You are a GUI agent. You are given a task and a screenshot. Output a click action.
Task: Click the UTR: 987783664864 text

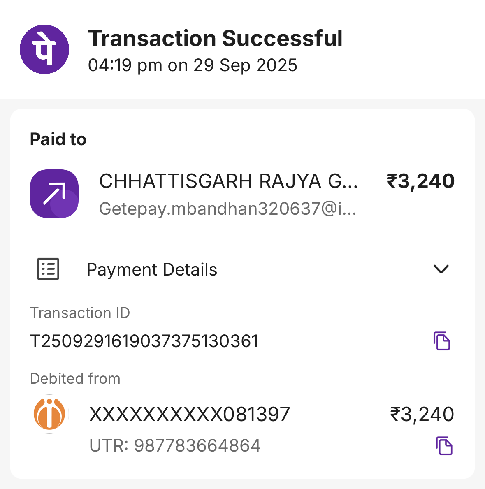175,446
